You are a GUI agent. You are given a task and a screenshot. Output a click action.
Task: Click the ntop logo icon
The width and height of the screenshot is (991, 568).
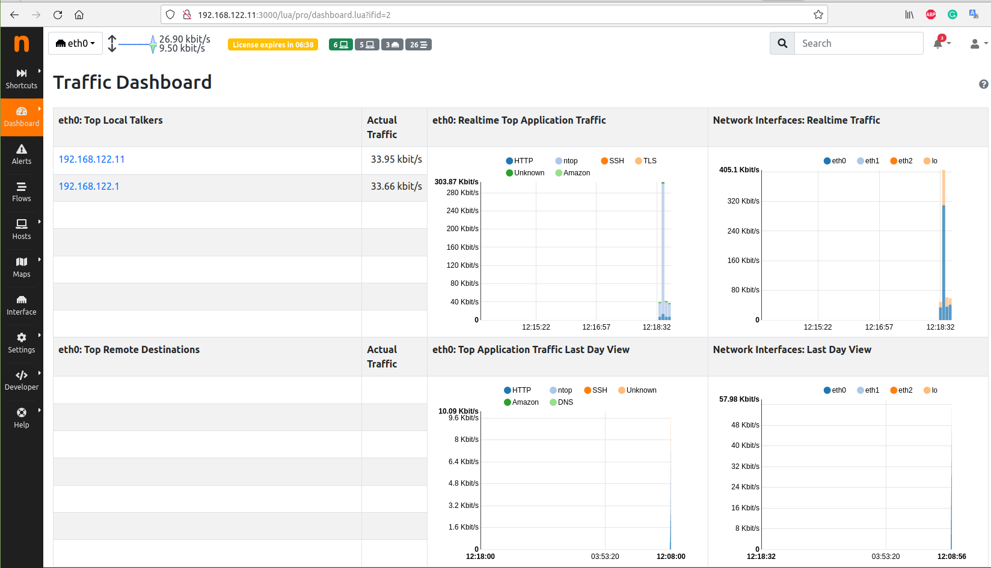21,44
